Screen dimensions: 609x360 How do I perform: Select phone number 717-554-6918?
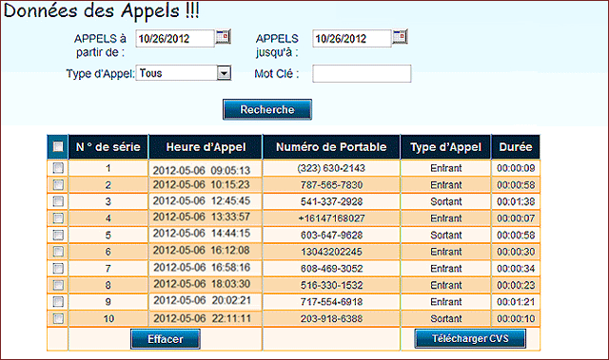coord(331,301)
